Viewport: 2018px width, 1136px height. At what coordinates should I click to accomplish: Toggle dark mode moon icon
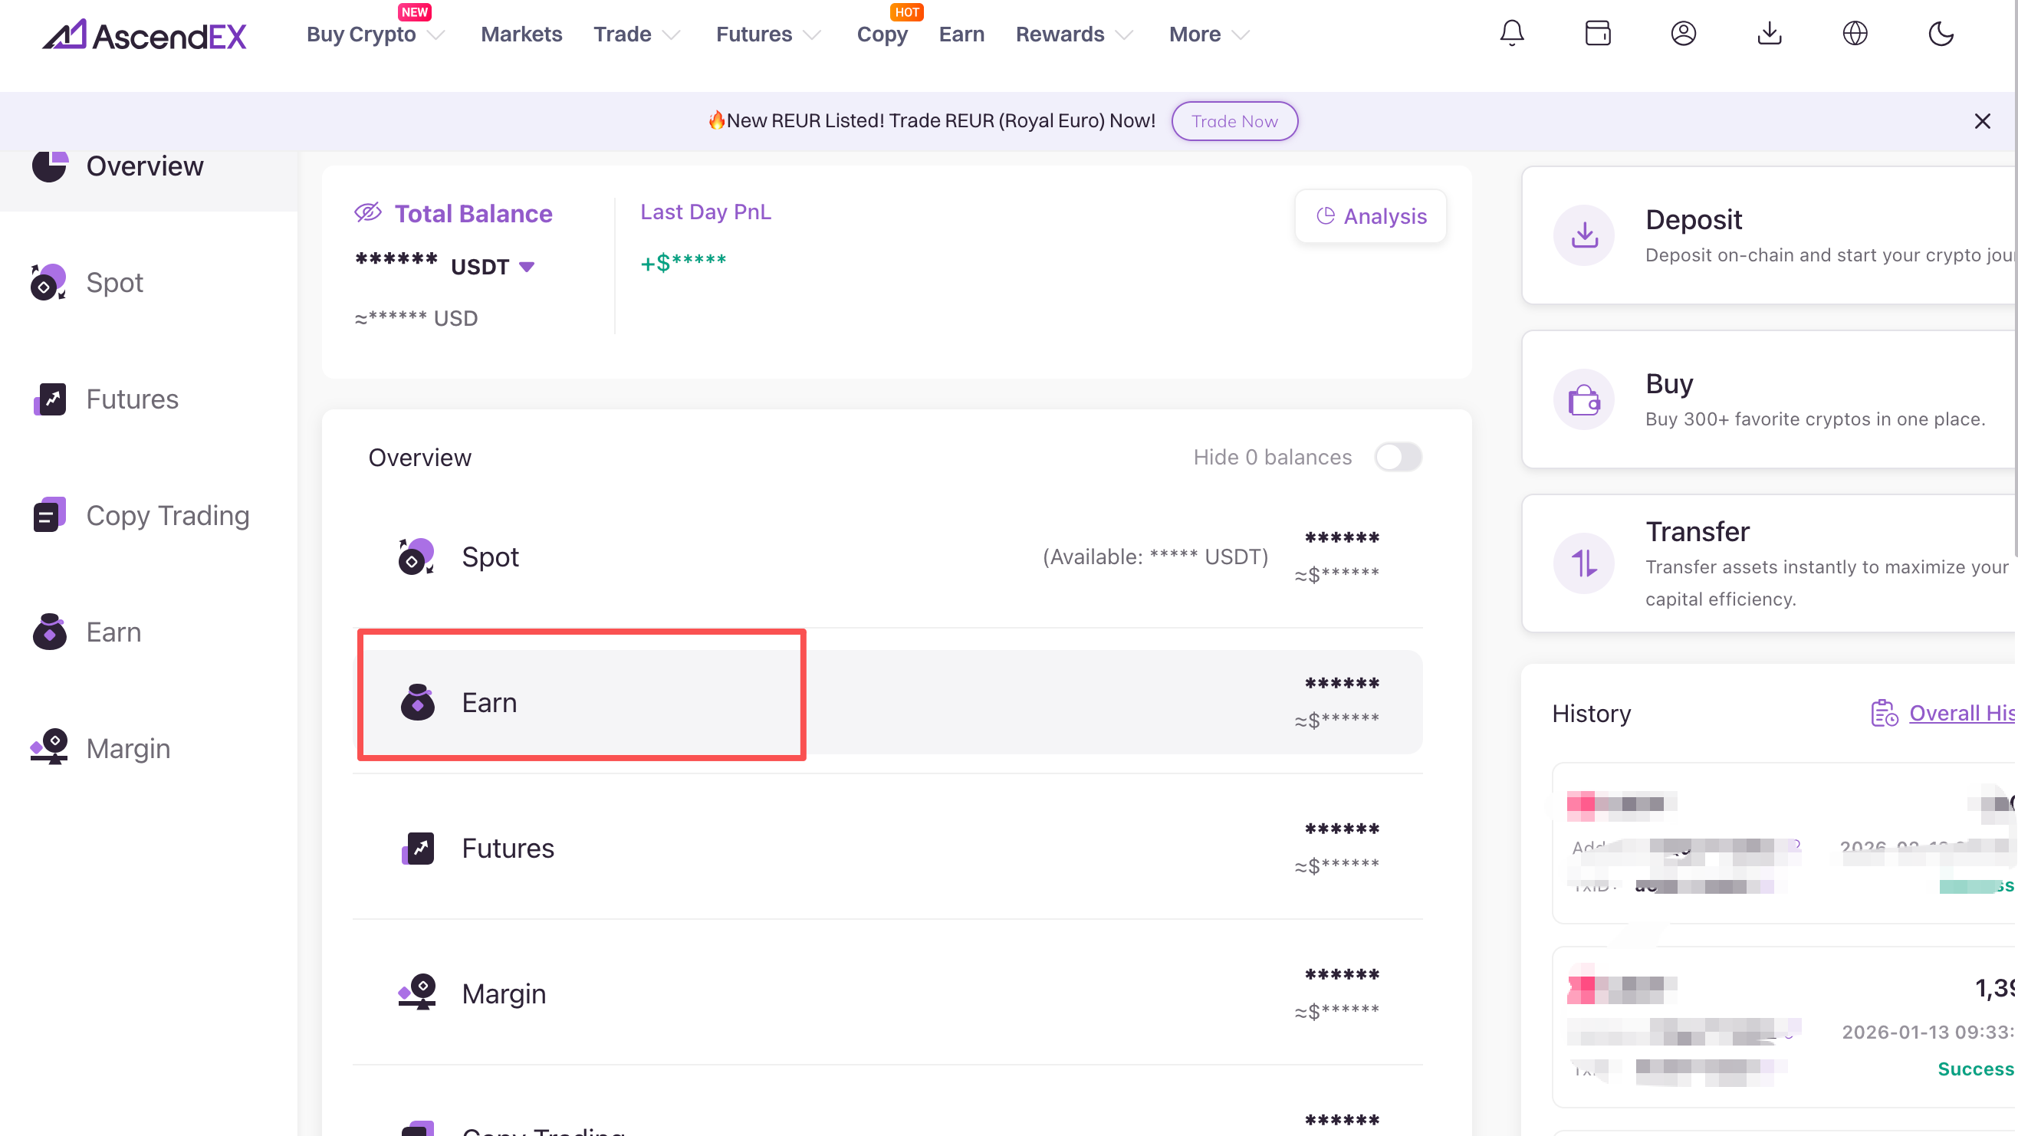1941,34
